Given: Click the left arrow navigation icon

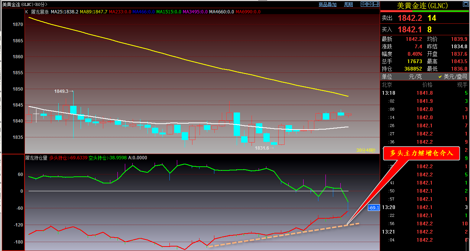Looking at the screenshot, I should (x=364, y=4).
